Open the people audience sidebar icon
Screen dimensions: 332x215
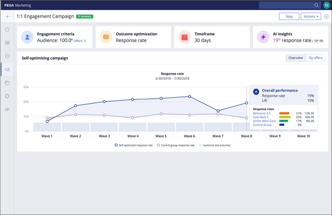click(x=7, y=109)
